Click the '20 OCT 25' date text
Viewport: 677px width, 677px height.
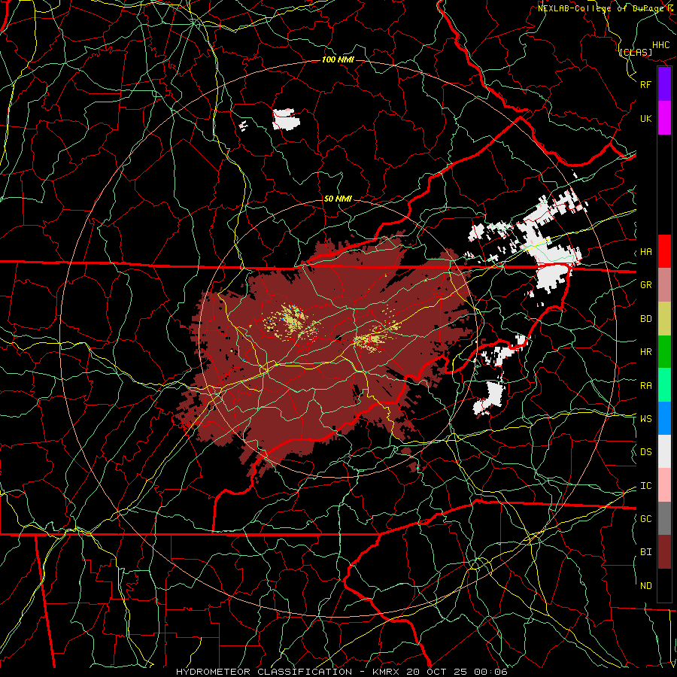437,672
